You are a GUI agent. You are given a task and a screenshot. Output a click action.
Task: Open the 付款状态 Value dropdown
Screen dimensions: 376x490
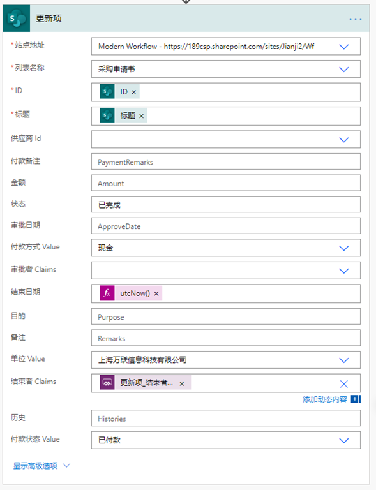[344, 440]
